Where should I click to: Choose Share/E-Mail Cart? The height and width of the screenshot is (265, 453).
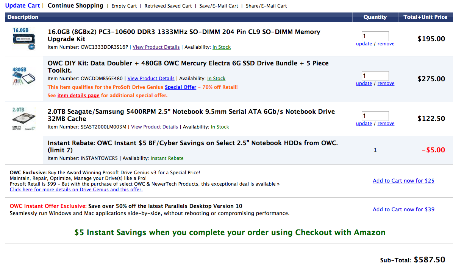tap(266, 6)
